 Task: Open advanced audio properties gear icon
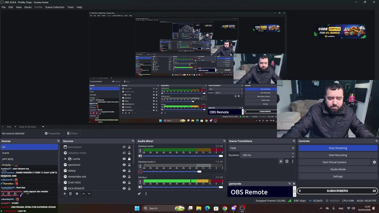[x=139, y=194]
